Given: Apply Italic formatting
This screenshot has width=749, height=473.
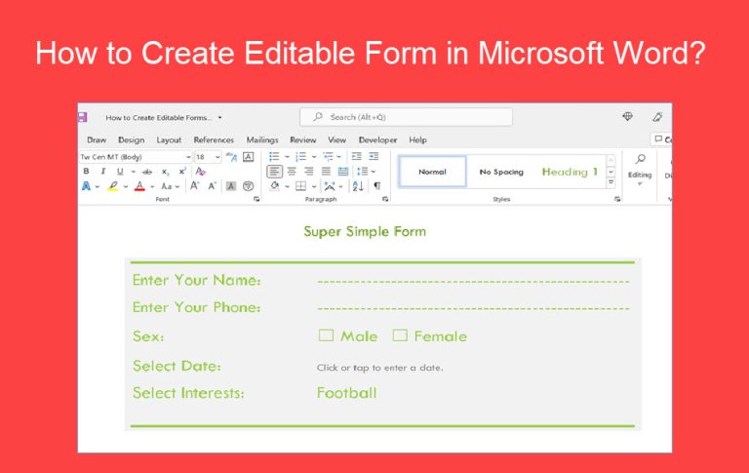Looking at the screenshot, I should coord(102,171).
